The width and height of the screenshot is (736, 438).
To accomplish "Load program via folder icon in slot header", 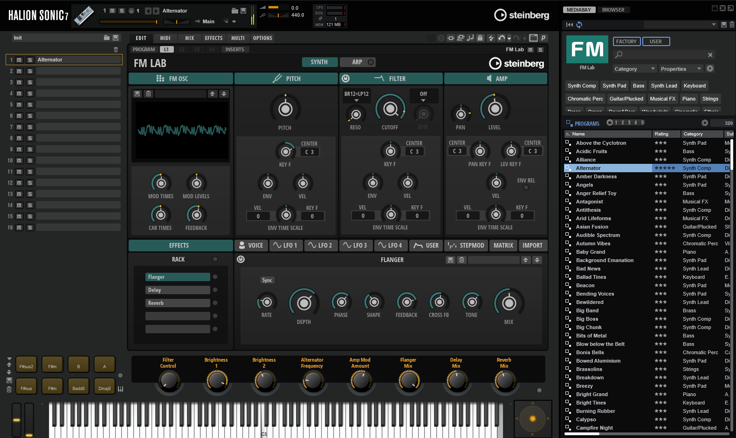I will pos(235,11).
